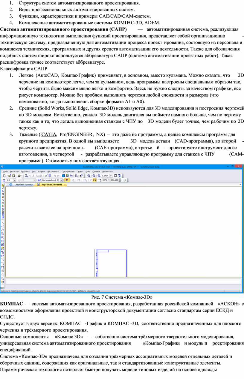This screenshot has width=244, height=379.
Task: Toggle the grid display button
Action: (x=78, y=180)
